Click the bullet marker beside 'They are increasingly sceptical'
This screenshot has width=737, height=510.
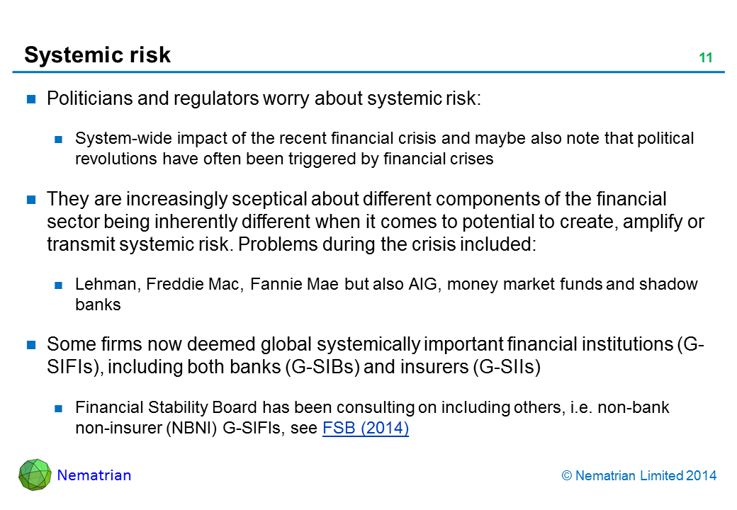point(31,200)
